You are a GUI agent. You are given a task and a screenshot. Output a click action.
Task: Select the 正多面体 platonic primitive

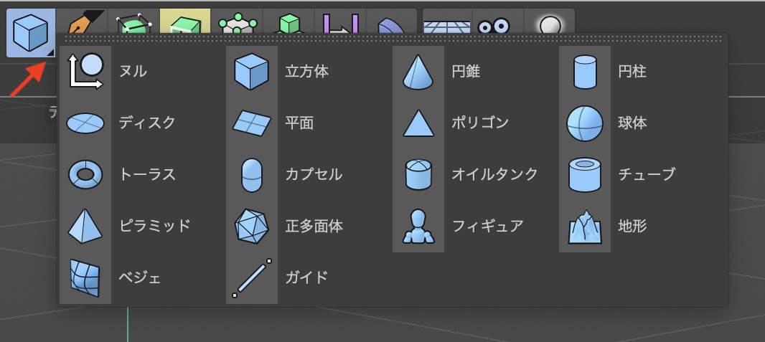coord(252,227)
